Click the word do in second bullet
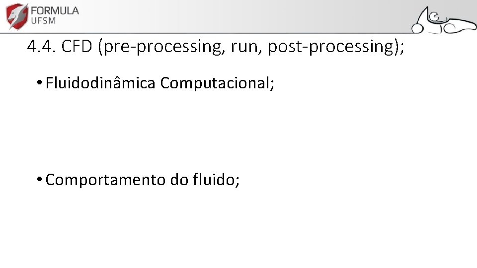Screen dimensions: 477x268 [178, 180]
